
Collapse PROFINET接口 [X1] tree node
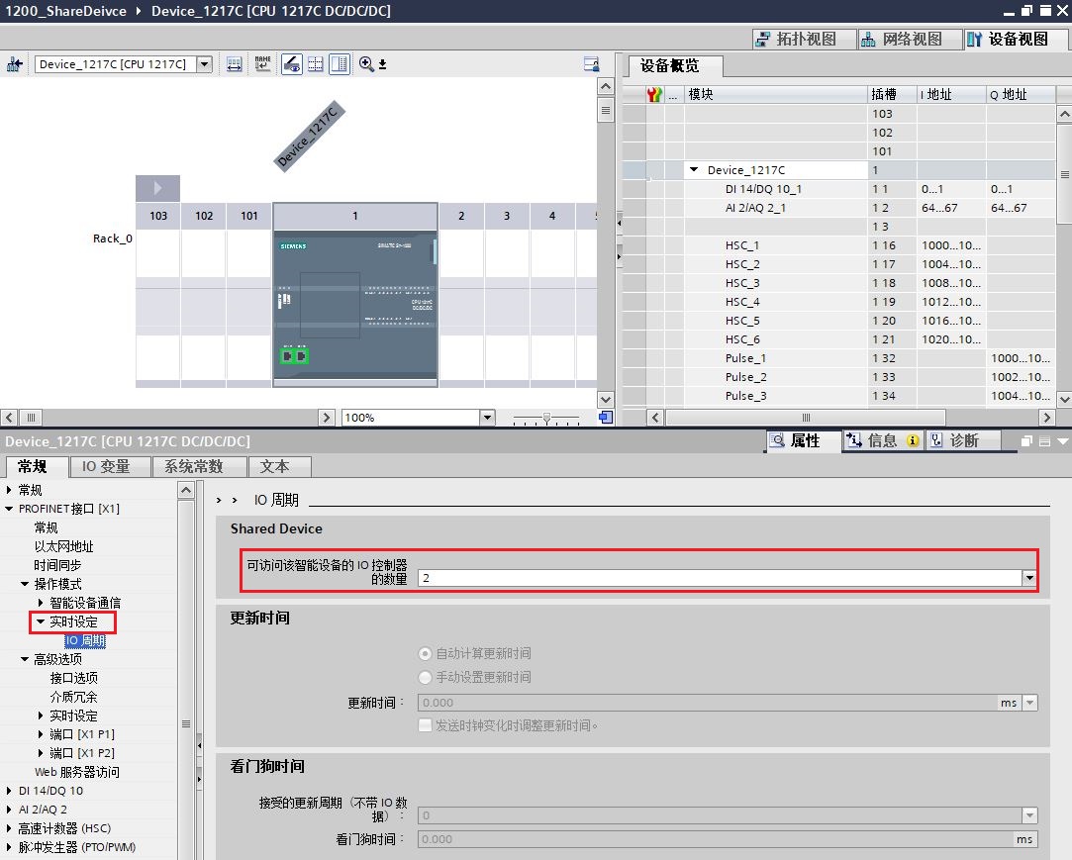(x=9, y=509)
